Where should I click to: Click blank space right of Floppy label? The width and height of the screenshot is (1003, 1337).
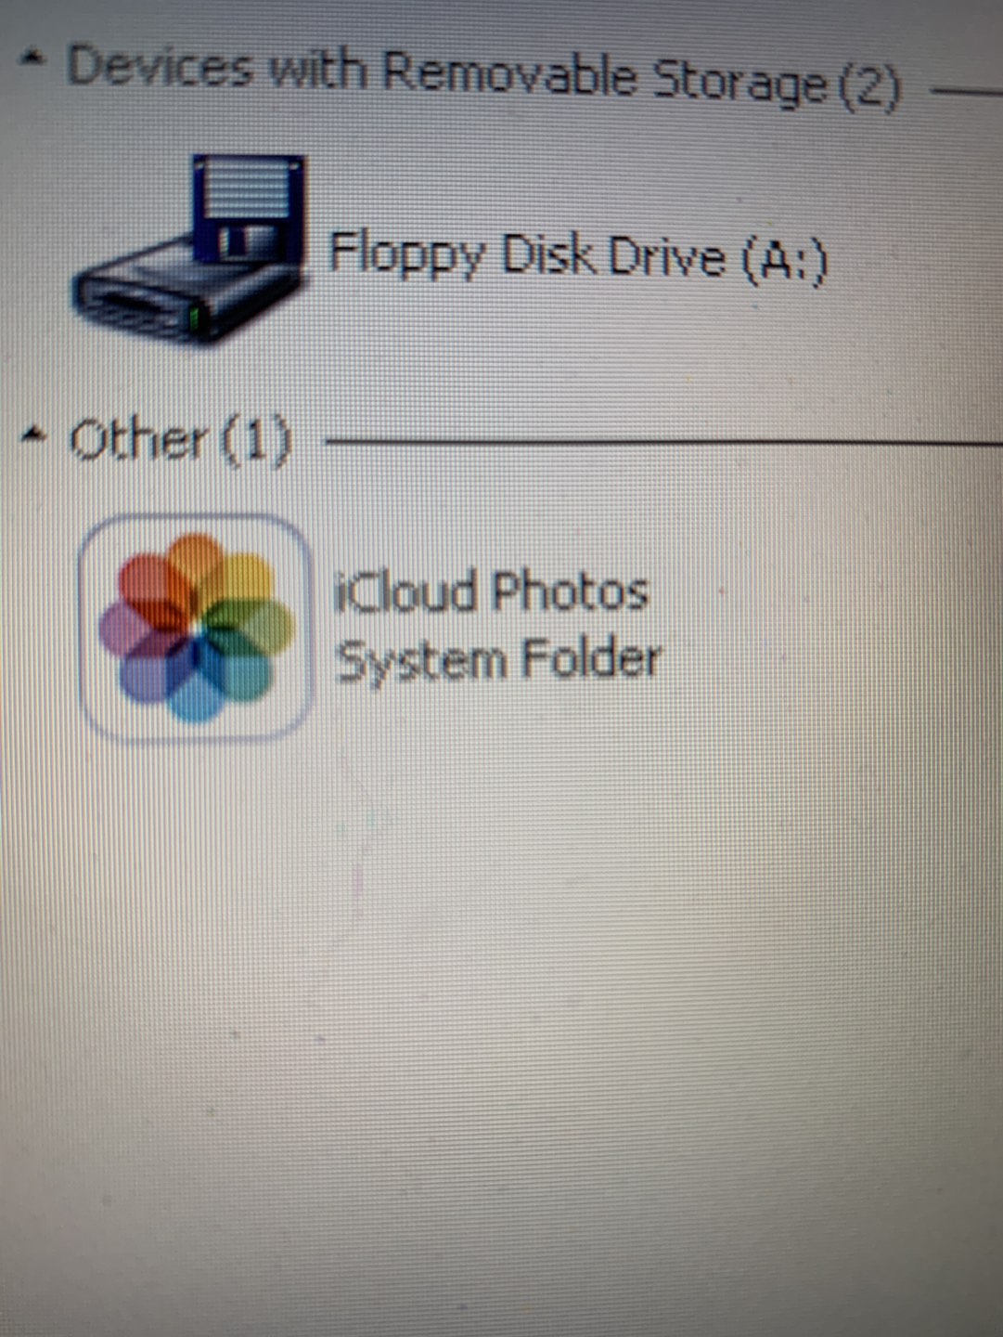click(914, 260)
